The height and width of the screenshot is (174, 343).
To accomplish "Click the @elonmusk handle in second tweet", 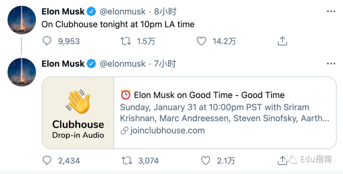I will pos(123,64).
